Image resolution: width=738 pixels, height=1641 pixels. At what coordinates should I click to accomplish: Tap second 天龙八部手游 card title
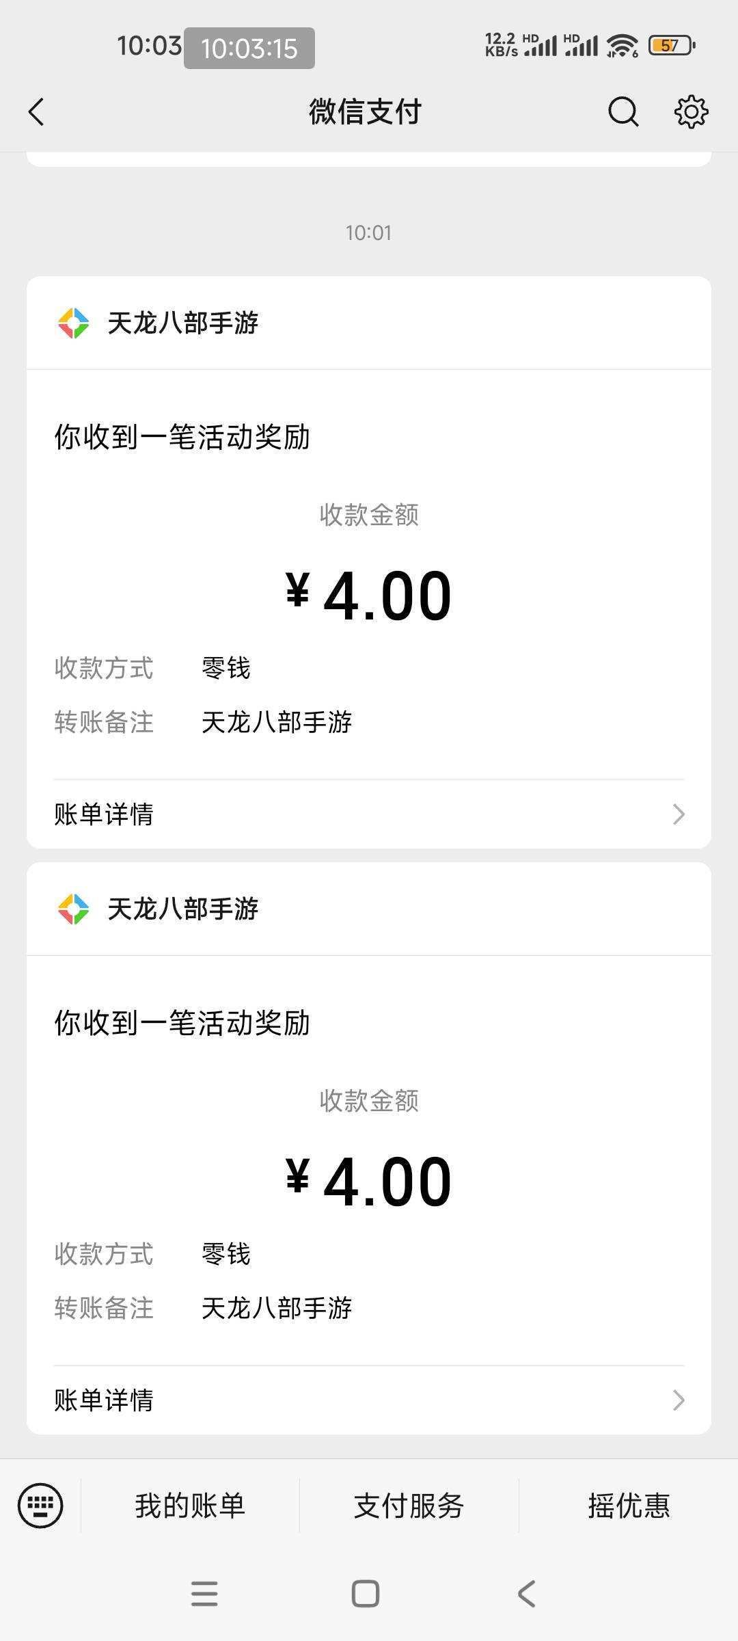coord(183,909)
